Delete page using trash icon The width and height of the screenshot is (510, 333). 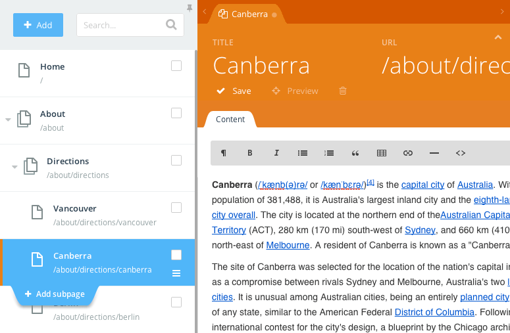pos(343,91)
